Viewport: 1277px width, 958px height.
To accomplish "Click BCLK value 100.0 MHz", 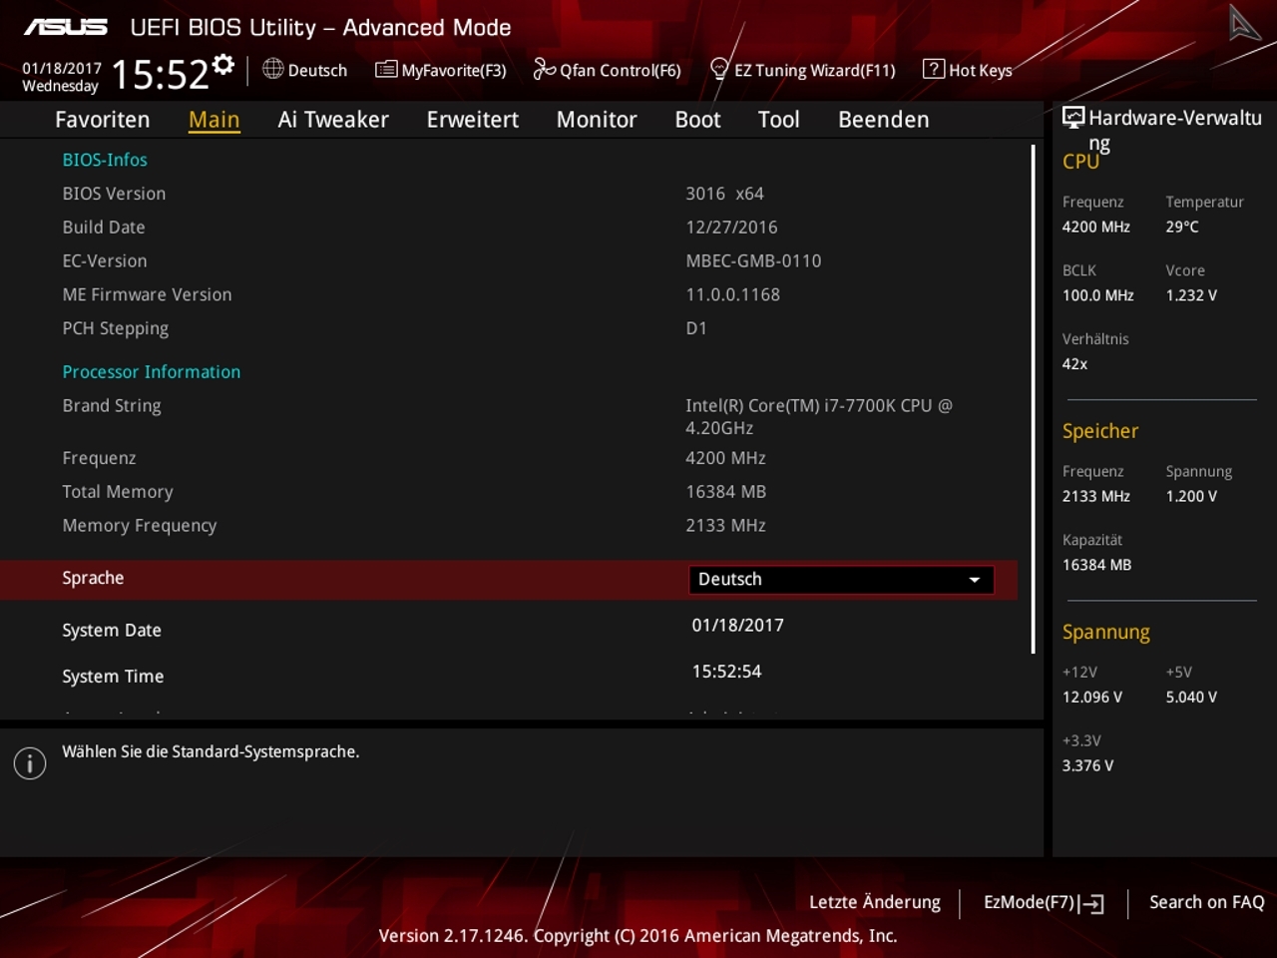I will pos(1097,296).
